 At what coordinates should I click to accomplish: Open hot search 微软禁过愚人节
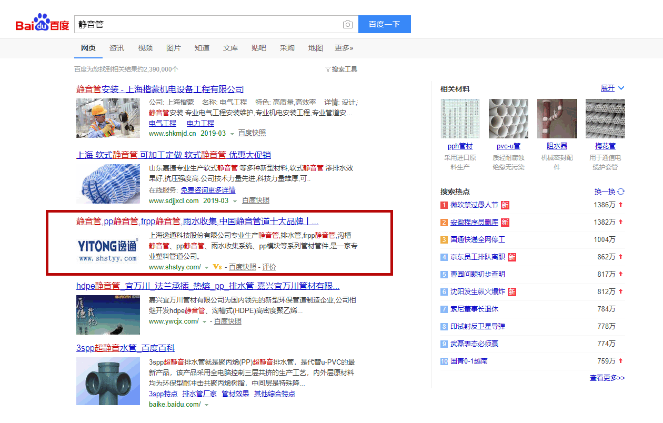(474, 205)
